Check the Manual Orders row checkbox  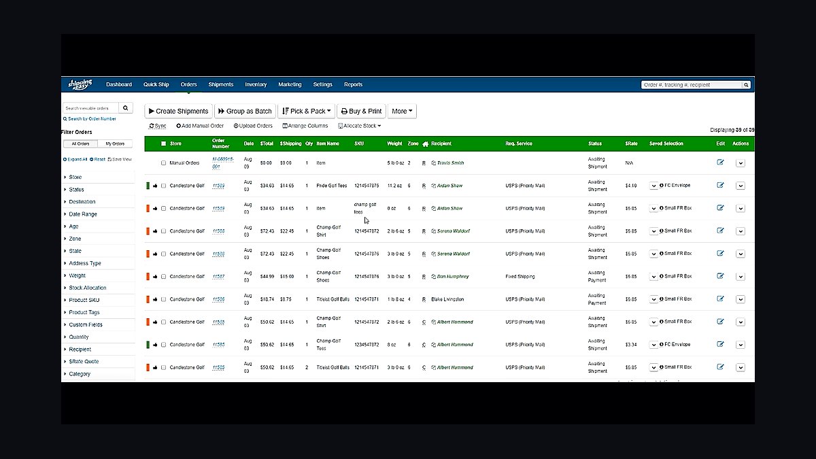click(163, 163)
